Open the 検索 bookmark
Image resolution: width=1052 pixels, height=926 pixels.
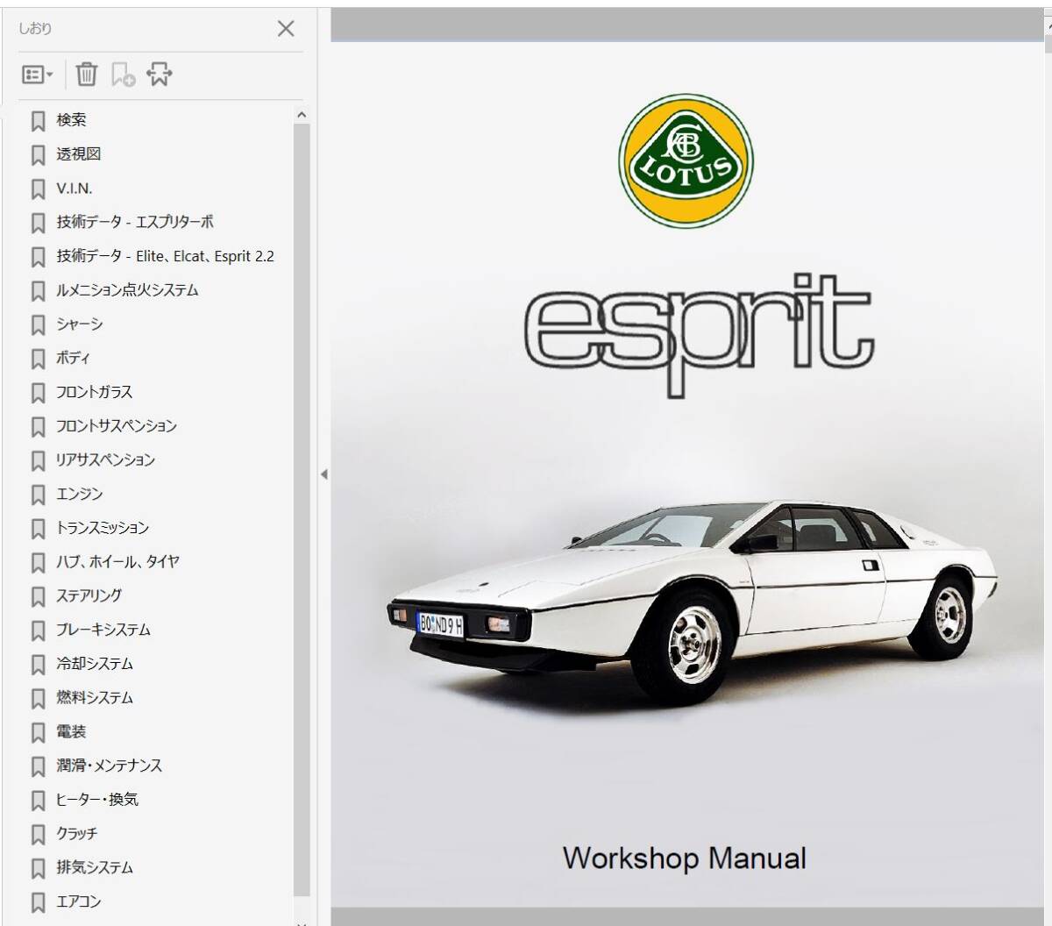(x=71, y=120)
